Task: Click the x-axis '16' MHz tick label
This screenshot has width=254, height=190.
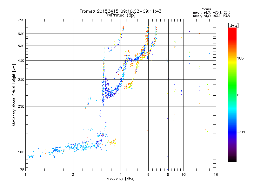Action: click(x=216, y=174)
